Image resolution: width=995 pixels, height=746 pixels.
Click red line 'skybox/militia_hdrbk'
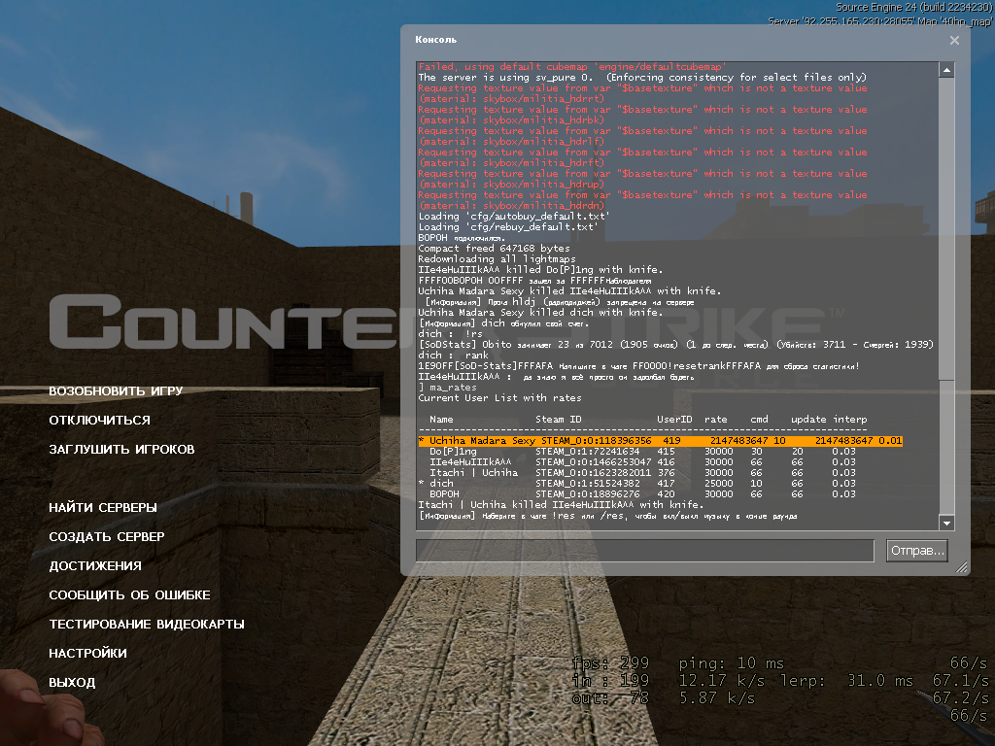pos(511,120)
